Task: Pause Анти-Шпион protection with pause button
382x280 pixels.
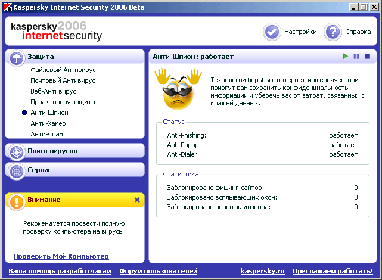Action: (x=356, y=56)
